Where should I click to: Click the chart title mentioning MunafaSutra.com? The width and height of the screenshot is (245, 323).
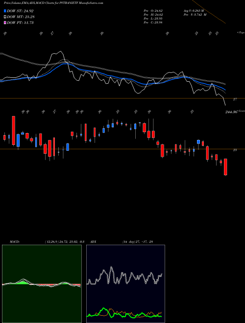tap(53, 3)
